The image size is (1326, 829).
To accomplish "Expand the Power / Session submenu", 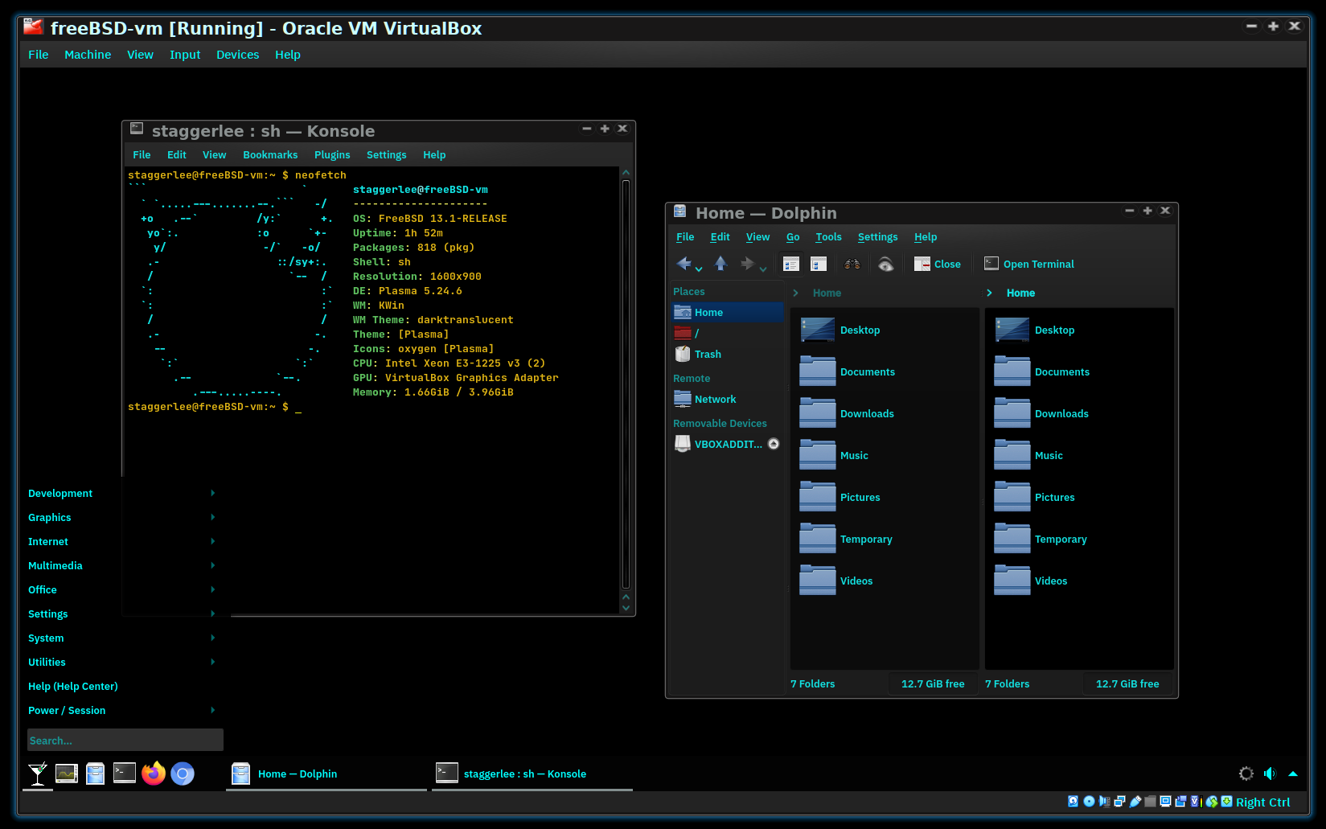I will pos(212,710).
